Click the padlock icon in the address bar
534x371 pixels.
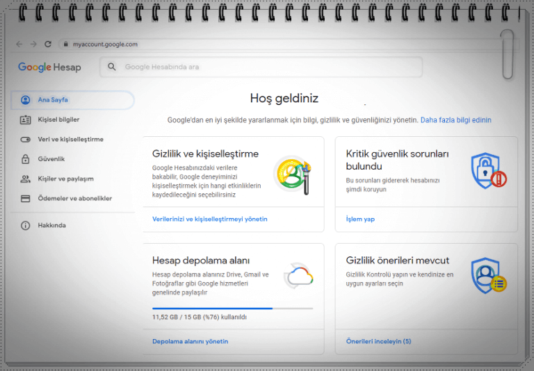point(66,44)
